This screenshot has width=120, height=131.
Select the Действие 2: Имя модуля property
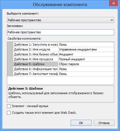[x=36, y=49]
